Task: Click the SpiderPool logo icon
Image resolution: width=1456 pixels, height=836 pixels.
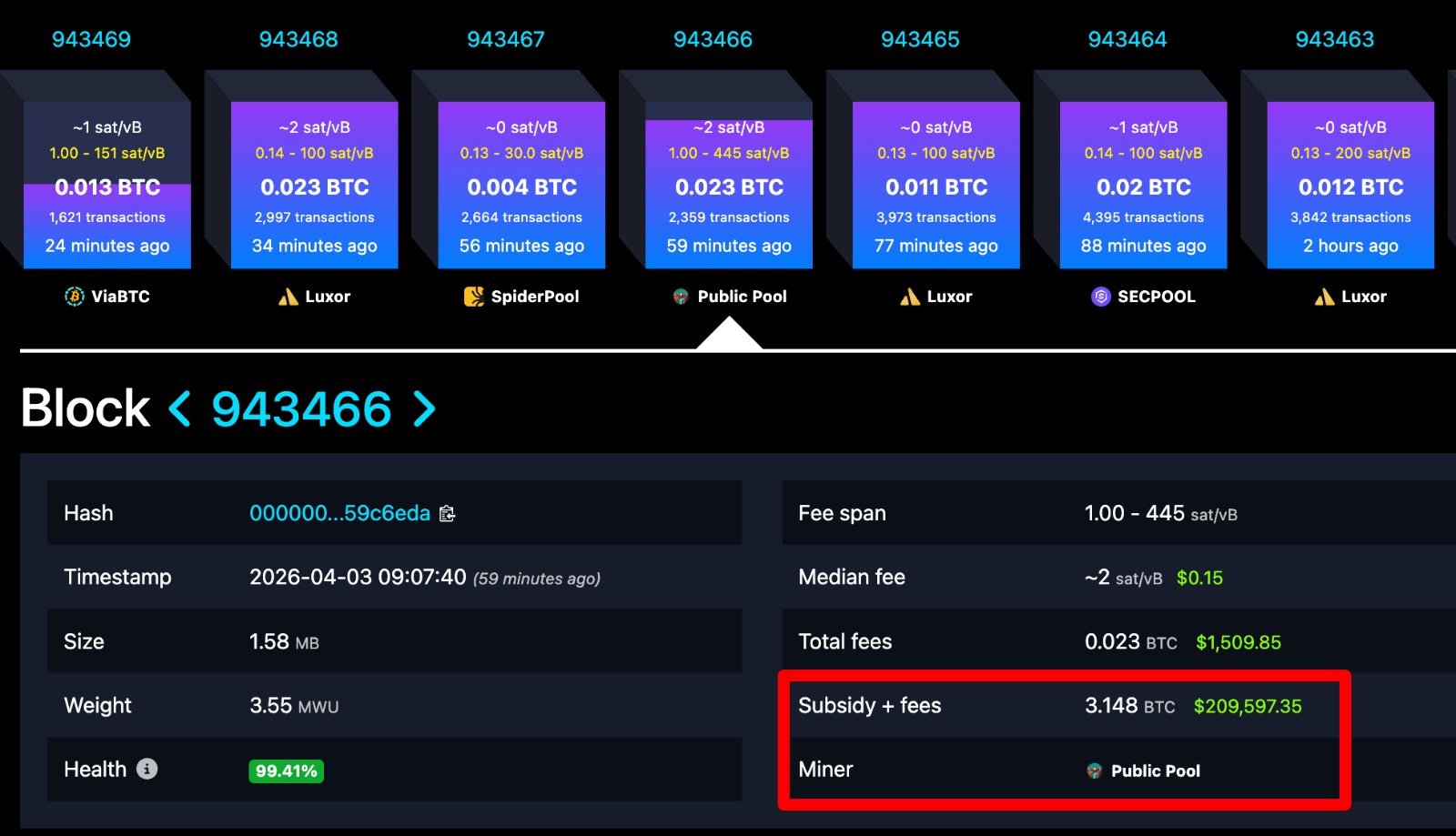Action: pyautogui.click(x=473, y=297)
